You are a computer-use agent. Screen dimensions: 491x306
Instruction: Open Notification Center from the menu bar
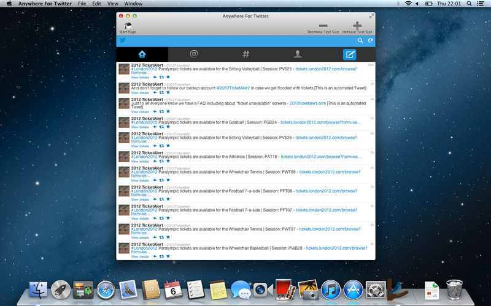tap(481, 4)
